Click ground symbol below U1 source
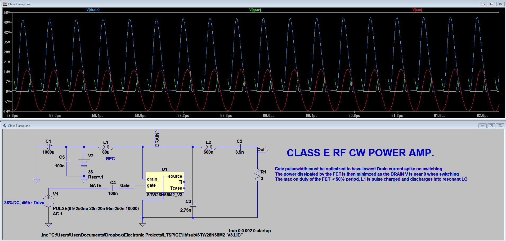 tap(143, 225)
